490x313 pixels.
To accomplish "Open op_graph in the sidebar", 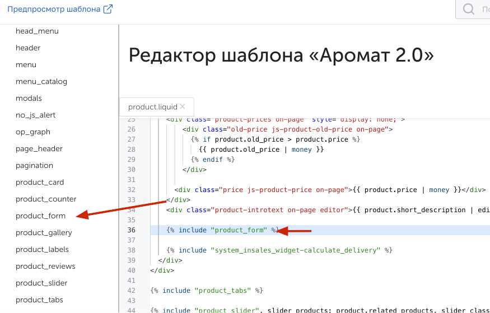I will (33, 132).
